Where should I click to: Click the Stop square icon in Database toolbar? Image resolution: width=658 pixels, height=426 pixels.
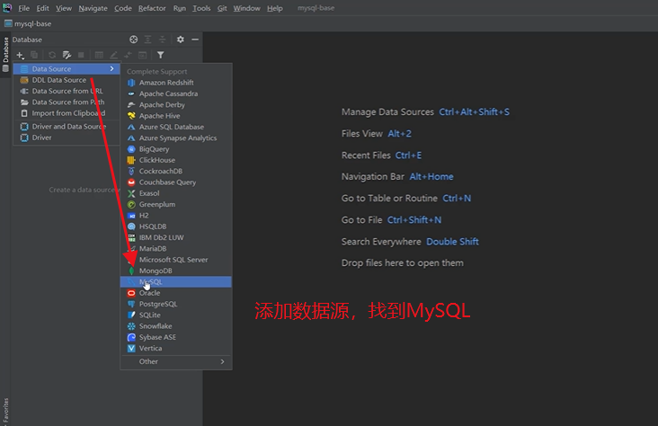coord(81,55)
